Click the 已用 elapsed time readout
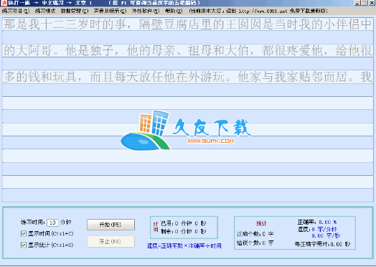Viewport: 376px width, 267px height. pyautogui.click(x=184, y=223)
